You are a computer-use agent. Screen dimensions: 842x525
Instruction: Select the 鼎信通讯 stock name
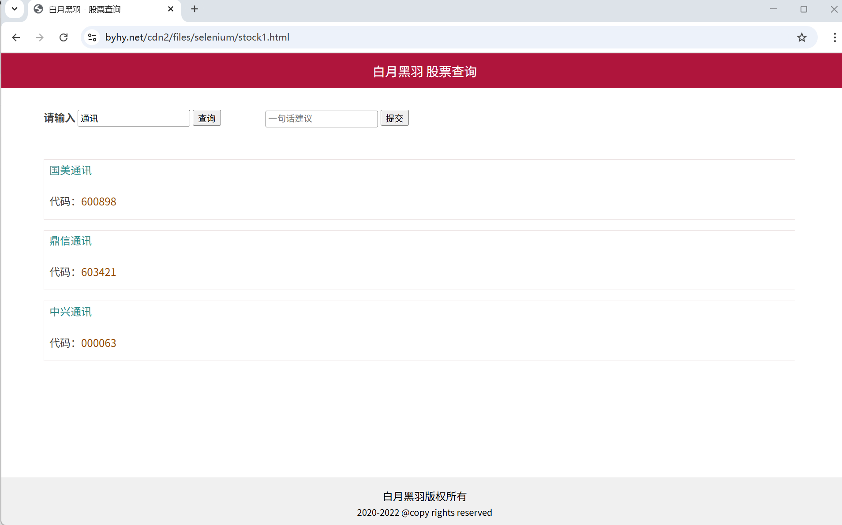[x=71, y=241]
